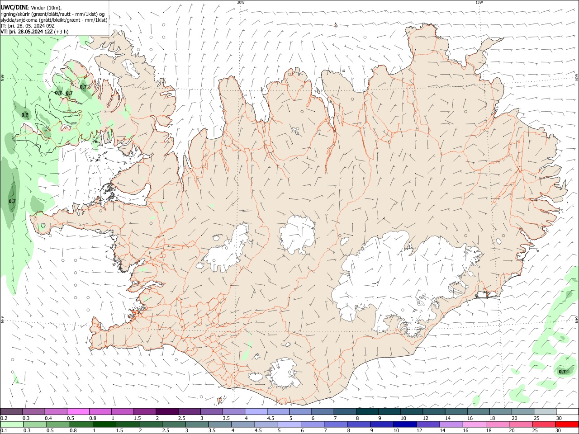Click the white Mýrdalsjökull glacier near the south coast

pyautogui.click(x=284, y=373)
